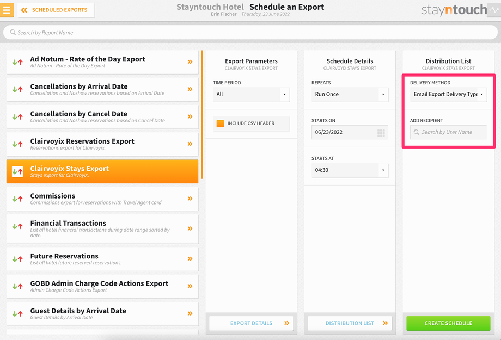
Task: Click the Search by Report Name field
Action: coord(250,33)
